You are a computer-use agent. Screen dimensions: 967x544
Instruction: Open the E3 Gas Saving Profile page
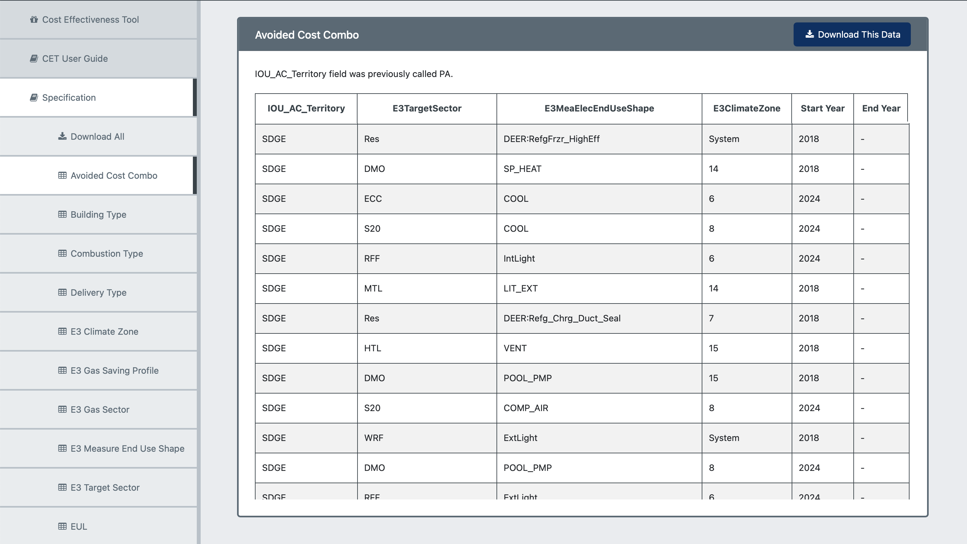coord(114,370)
